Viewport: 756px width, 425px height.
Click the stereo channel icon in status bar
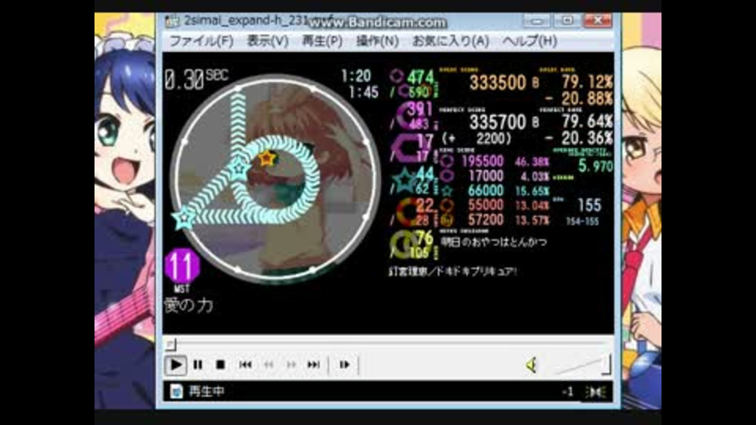coord(595,392)
